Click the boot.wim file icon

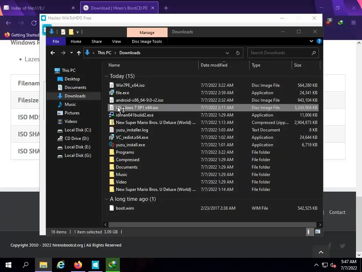click(112, 208)
